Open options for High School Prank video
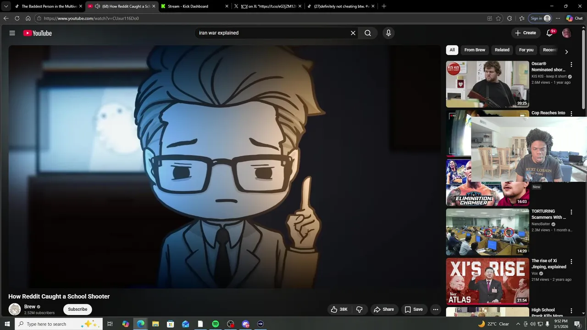587x330 pixels. pyautogui.click(x=571, y=311)
